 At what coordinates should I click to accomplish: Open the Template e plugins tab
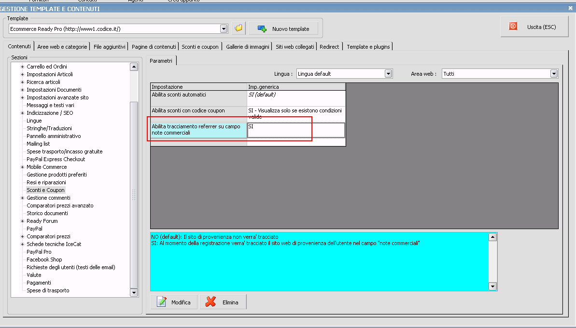point(368,47)
